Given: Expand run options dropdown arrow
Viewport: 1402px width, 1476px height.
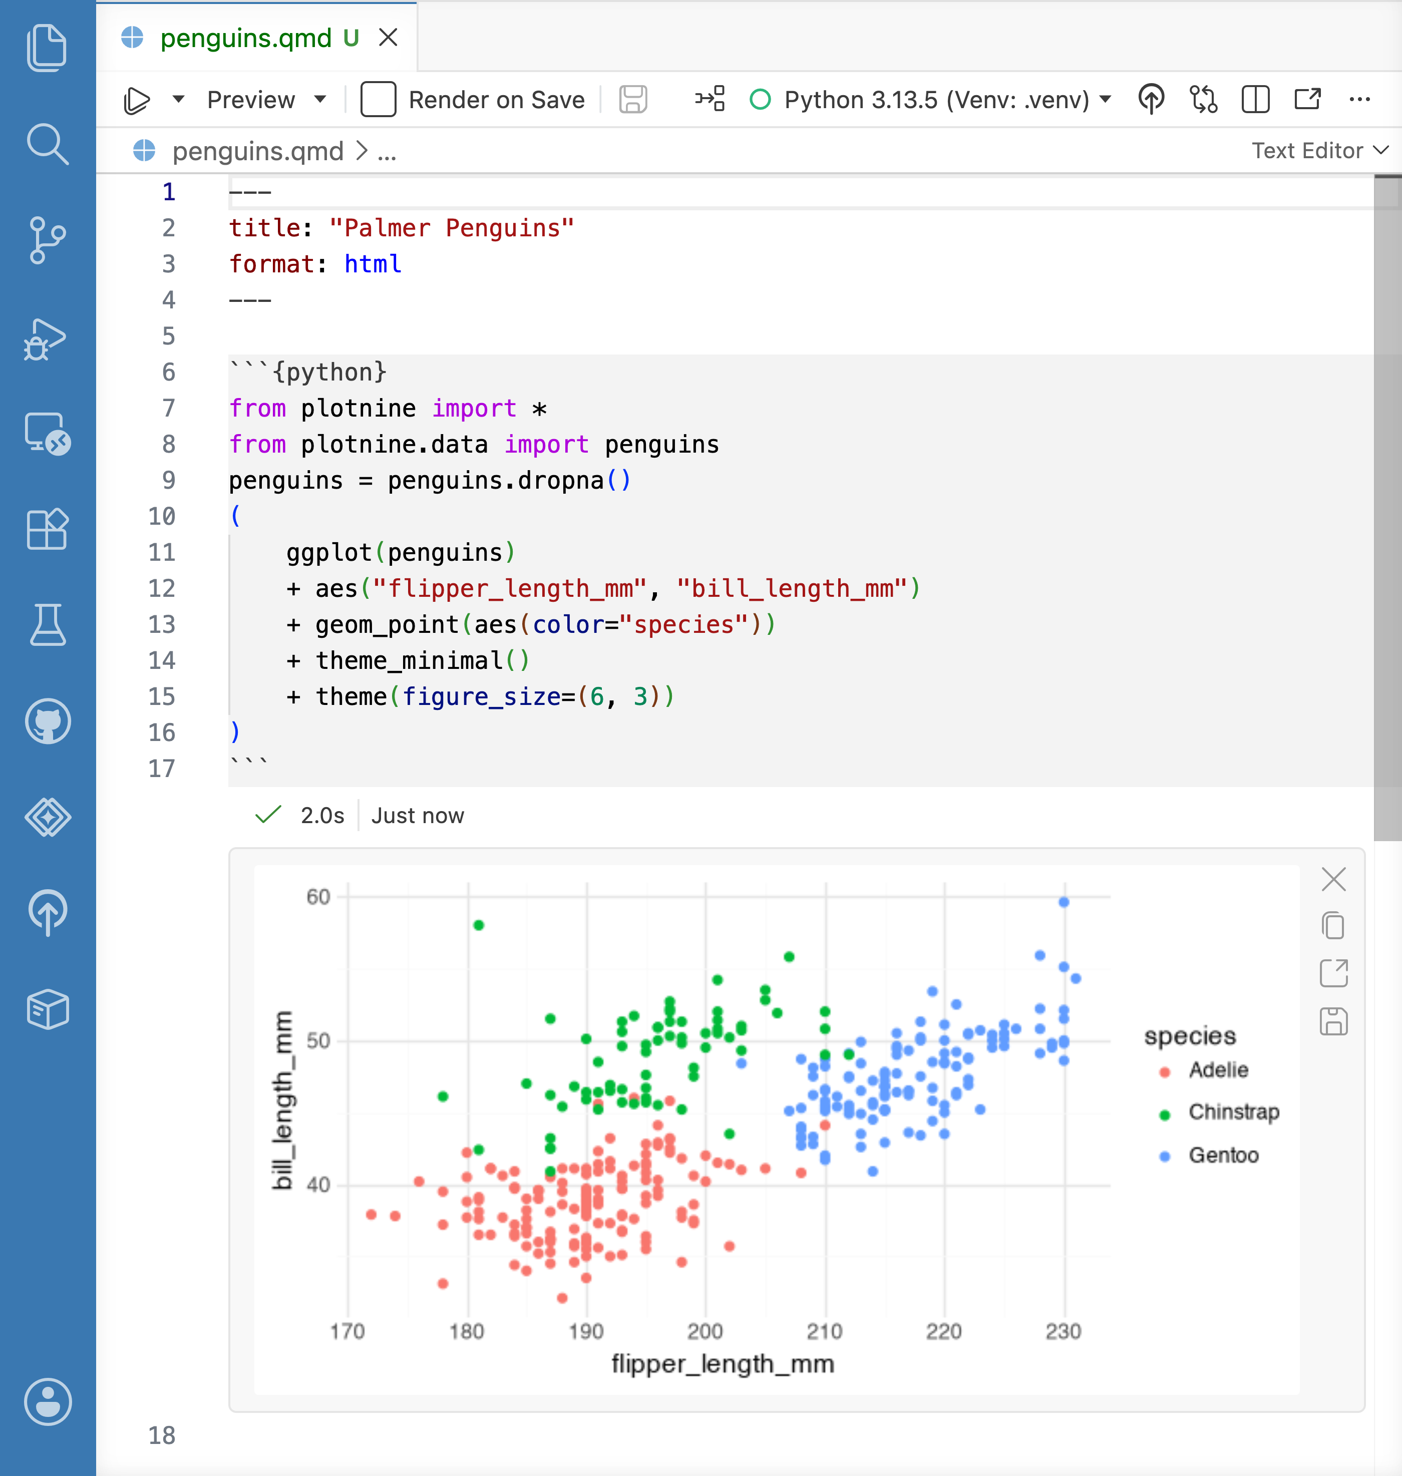Looking at the screenshot, I should pos(179,100).
